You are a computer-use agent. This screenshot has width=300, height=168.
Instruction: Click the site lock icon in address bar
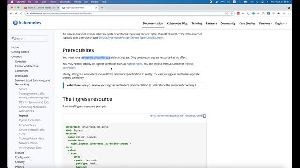28,14
